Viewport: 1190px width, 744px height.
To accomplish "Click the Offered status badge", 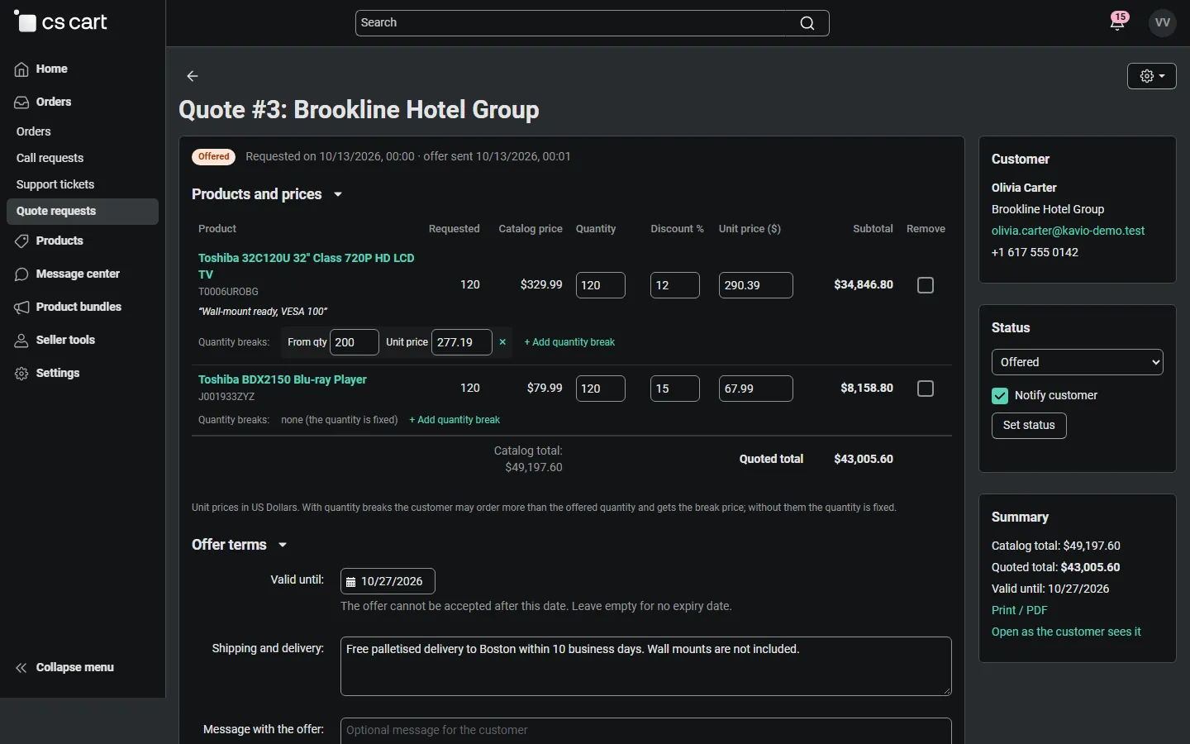I will point(214,157).
